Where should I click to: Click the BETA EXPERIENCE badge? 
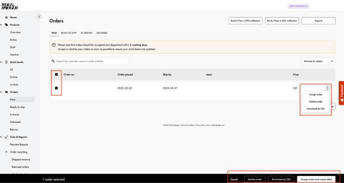click(x=298, y=6)
